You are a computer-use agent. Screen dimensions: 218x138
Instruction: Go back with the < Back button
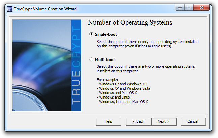(x=138, y=121)
